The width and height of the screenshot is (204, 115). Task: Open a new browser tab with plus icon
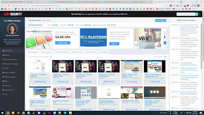(181, 2)
